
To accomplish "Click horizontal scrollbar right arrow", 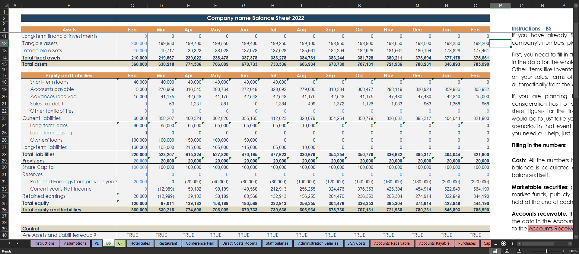I will pyautogui.click(x=570, y=243).
